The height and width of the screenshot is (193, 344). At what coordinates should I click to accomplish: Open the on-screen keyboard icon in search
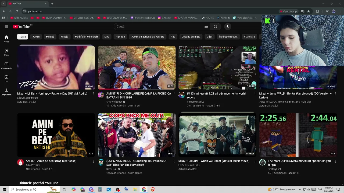[x=206, y=27]
